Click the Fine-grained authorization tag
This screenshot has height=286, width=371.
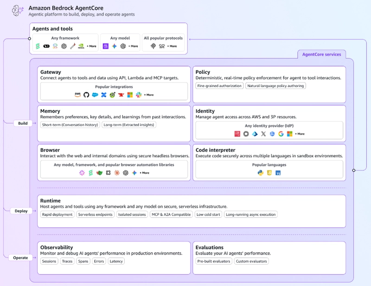[219, 86]
